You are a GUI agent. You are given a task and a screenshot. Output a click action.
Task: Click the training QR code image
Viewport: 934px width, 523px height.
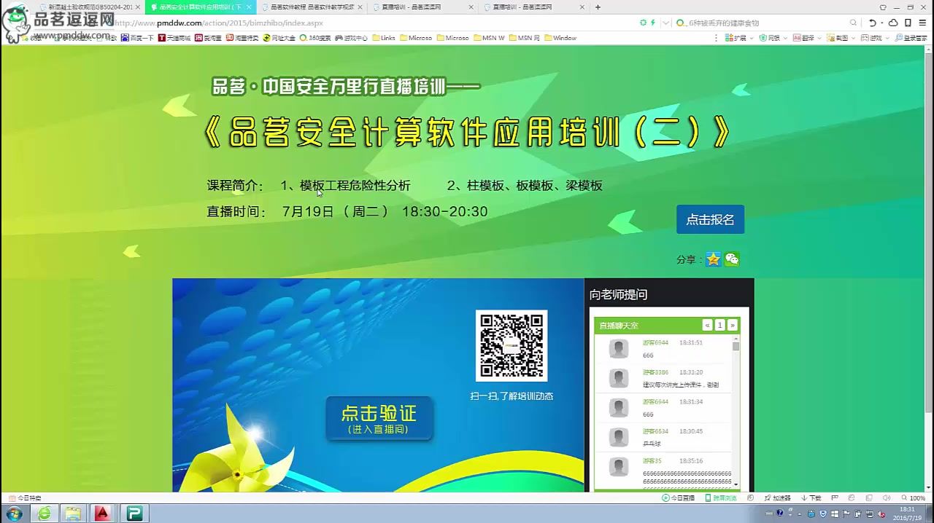point(512,346)
